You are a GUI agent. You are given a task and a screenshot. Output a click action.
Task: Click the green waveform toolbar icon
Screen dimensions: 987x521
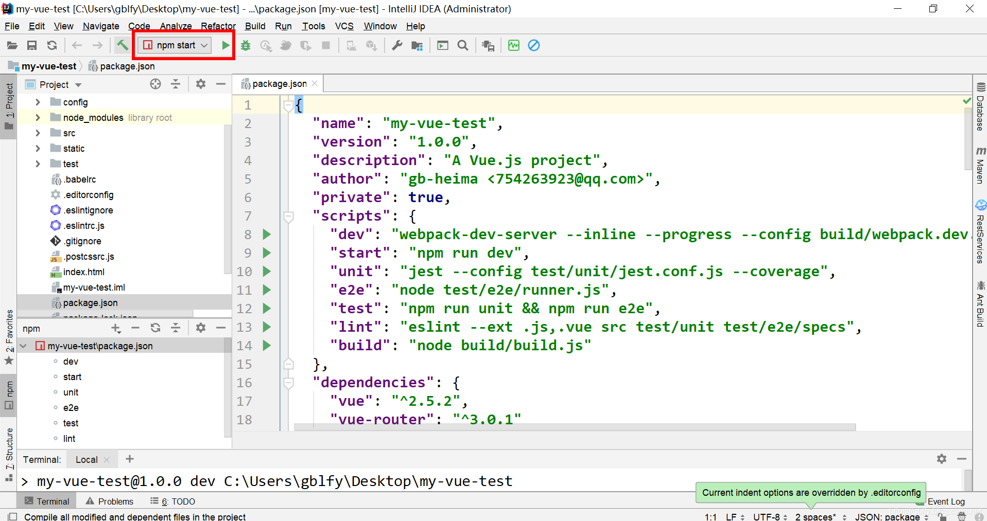click(514, 45)
